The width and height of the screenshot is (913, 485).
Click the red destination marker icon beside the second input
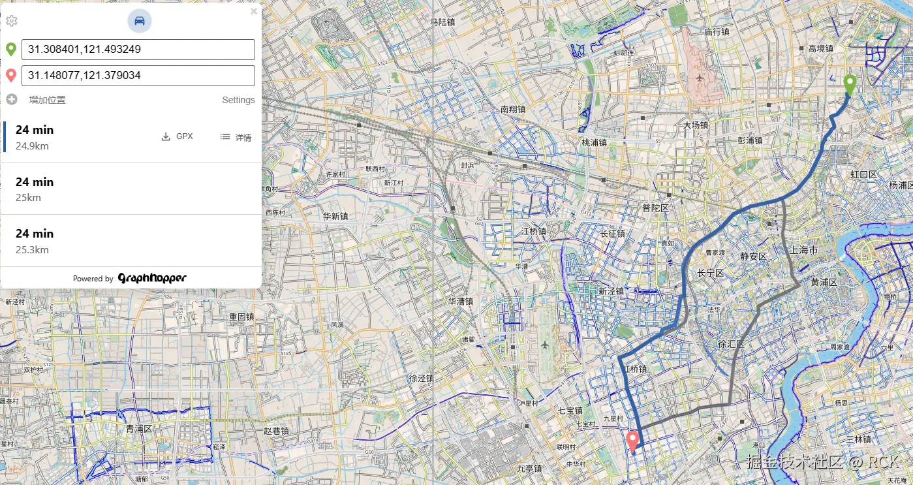(11, 76)
